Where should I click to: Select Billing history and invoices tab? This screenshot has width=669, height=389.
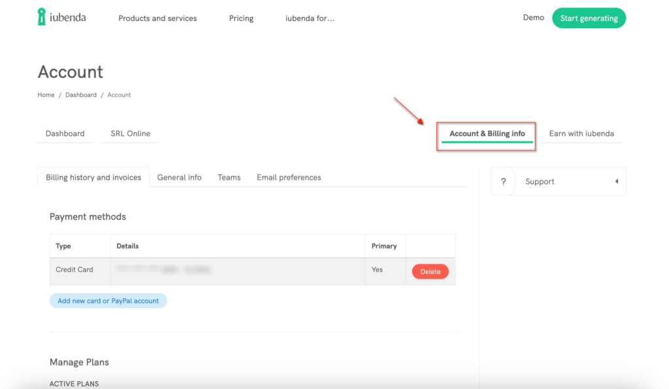pyautogui.click(x=93, y=177)
